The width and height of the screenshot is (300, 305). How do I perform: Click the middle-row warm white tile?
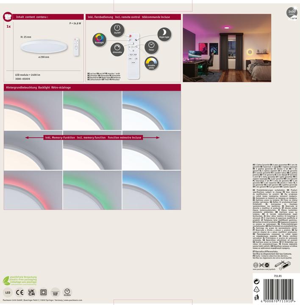tap(33, 150)
